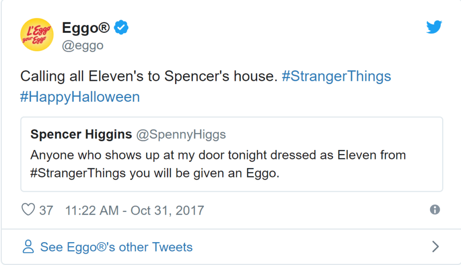Open the #HappyHalloween hashtag
This screenshot has width=461, height=265.
point(80,97)
